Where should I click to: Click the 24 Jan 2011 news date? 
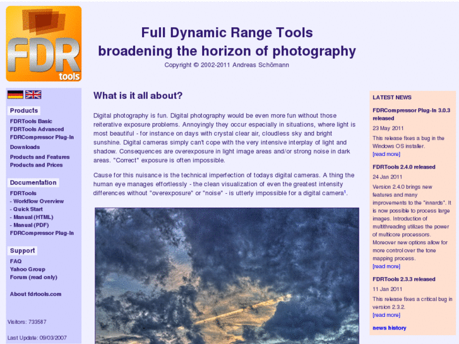[387, 177]
